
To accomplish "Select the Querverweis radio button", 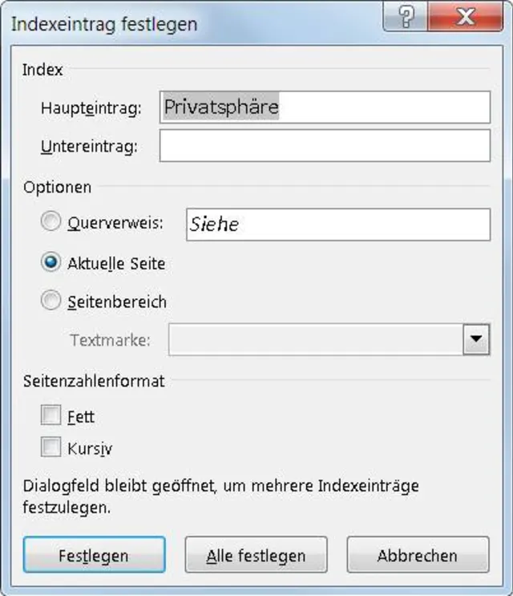I will tap(51, 223).
